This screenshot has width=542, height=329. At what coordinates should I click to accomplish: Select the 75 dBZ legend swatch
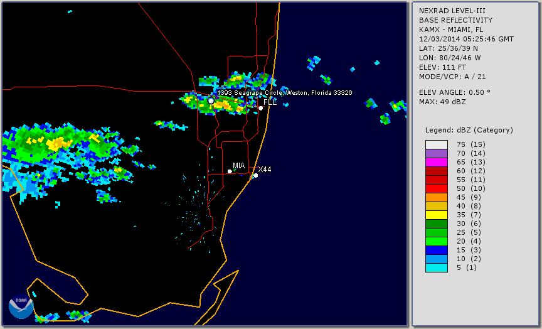(x=437, y=144)
